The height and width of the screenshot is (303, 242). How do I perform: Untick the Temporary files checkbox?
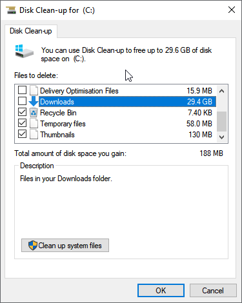point(23,123)
